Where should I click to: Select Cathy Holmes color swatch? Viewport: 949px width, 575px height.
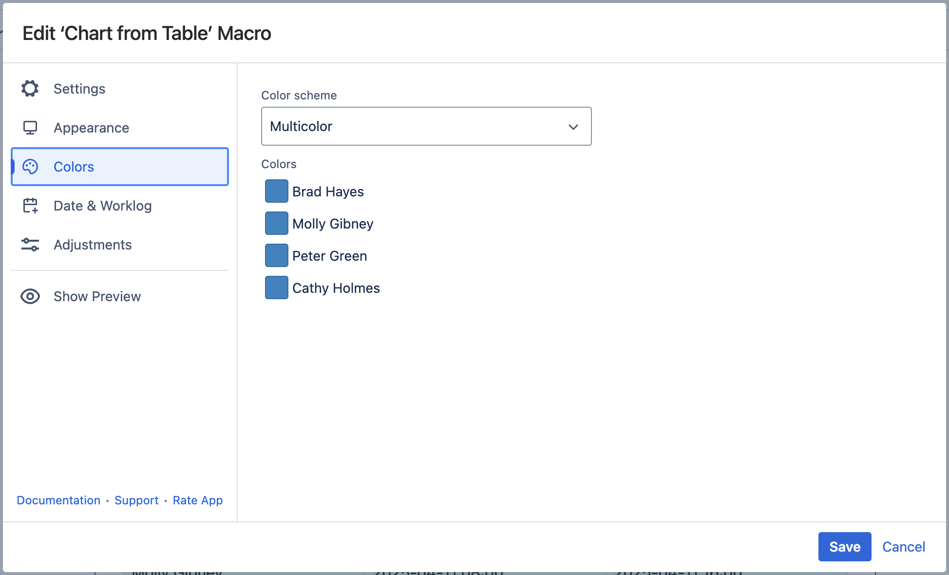click(x=276, y=287)
